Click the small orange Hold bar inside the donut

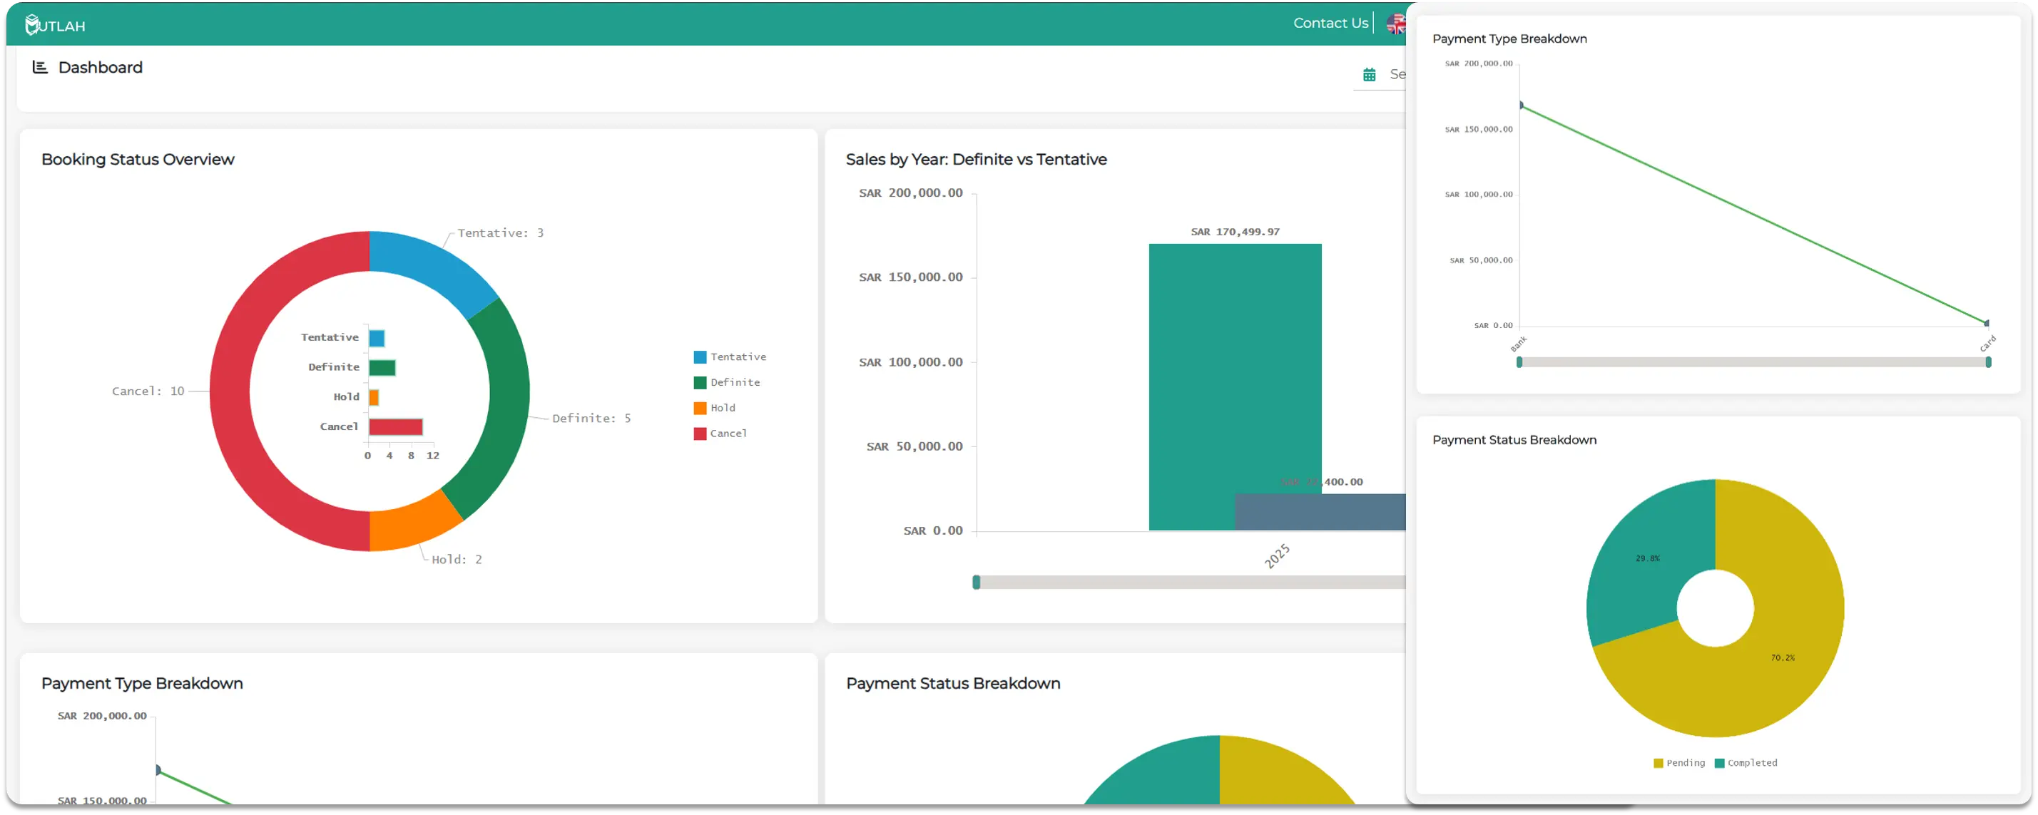375,398
